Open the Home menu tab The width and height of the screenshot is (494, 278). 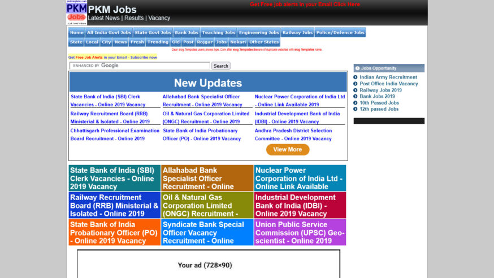(76, 32)
